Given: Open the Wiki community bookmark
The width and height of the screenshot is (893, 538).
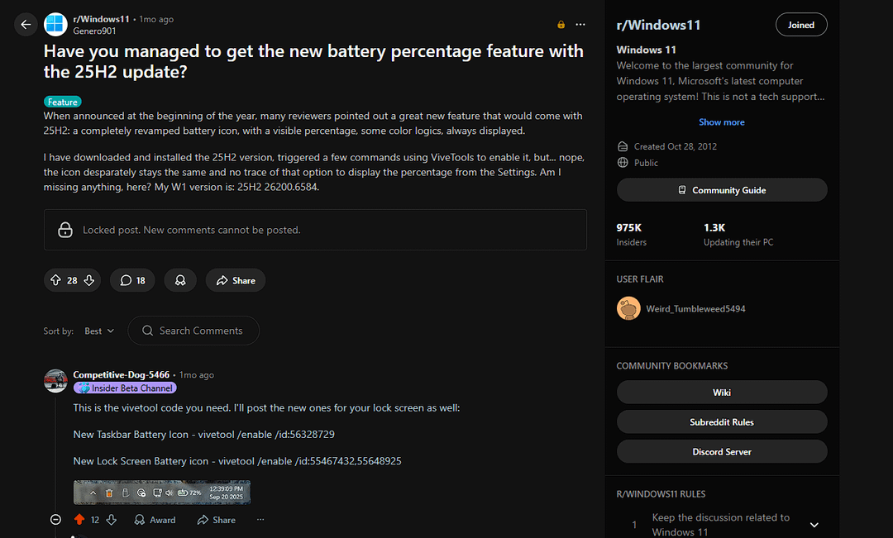Looking at the screenshot, I should click(721, 393).
